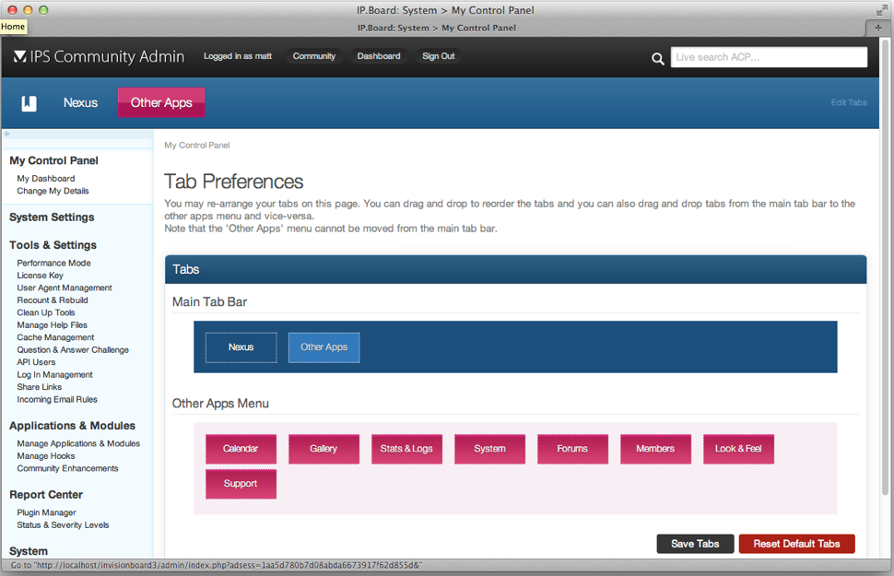
Task: Open Manage Hooks
Action: [46, 456]
